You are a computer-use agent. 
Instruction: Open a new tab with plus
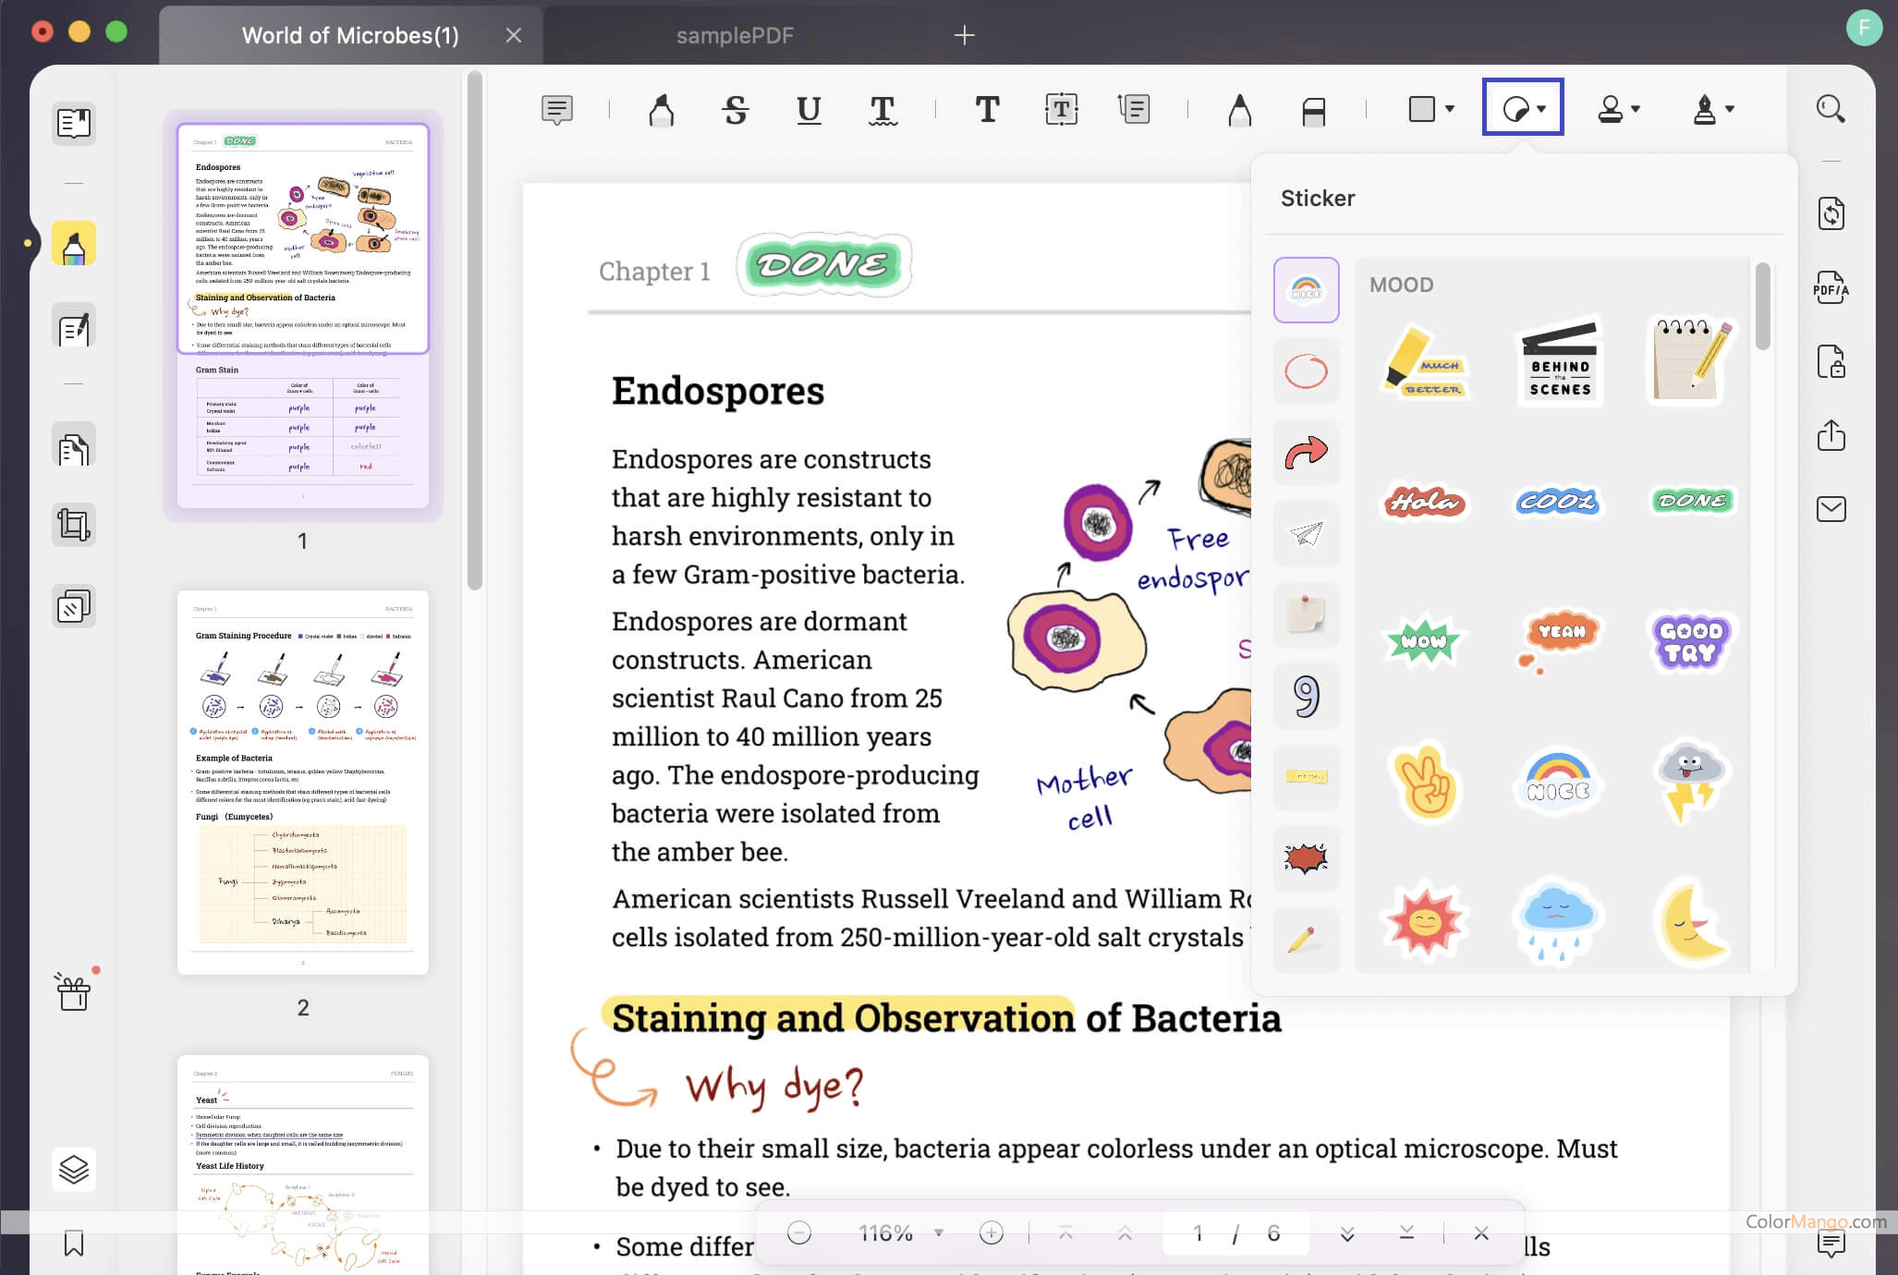coord(964,35)
